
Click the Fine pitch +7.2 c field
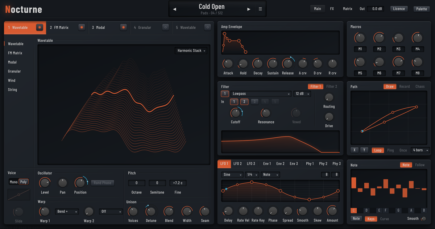(178, 183)
